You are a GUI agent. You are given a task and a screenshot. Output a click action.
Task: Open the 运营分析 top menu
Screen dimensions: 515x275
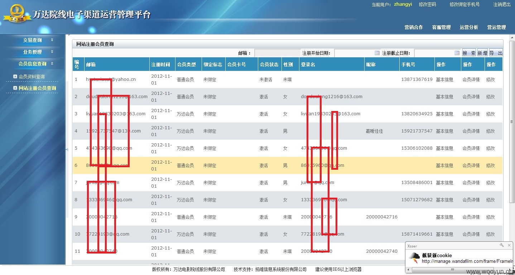tap(469, 27)
